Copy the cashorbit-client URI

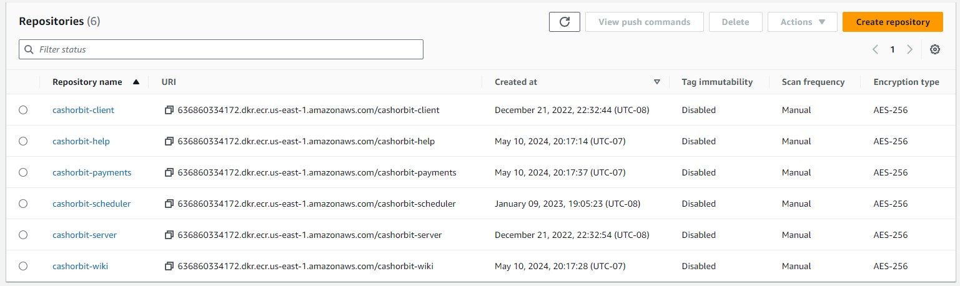click(x=169, y=110)
